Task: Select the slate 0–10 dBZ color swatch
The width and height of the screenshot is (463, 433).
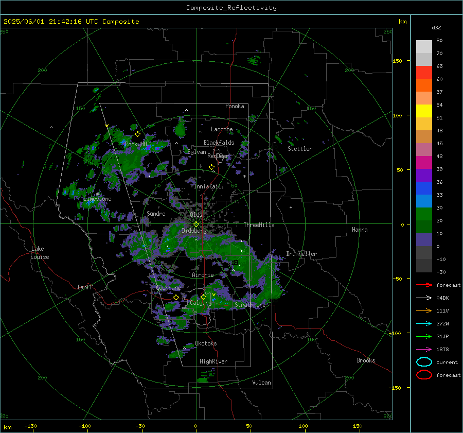Action: coord(424,240)
